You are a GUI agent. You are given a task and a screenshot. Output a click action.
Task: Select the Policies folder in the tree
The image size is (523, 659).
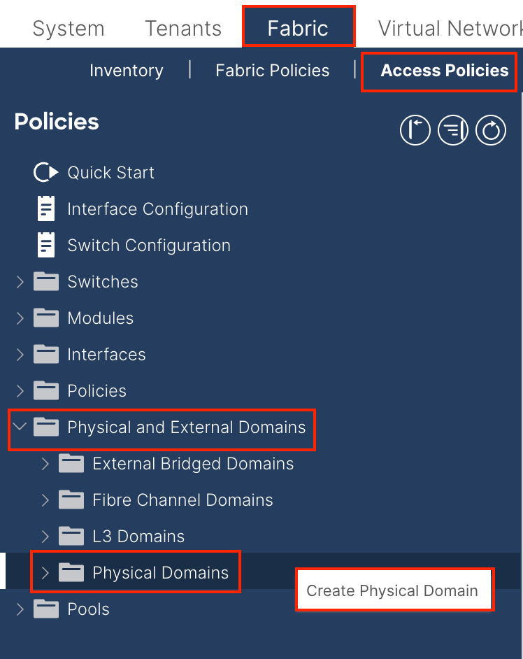[96, 391]
